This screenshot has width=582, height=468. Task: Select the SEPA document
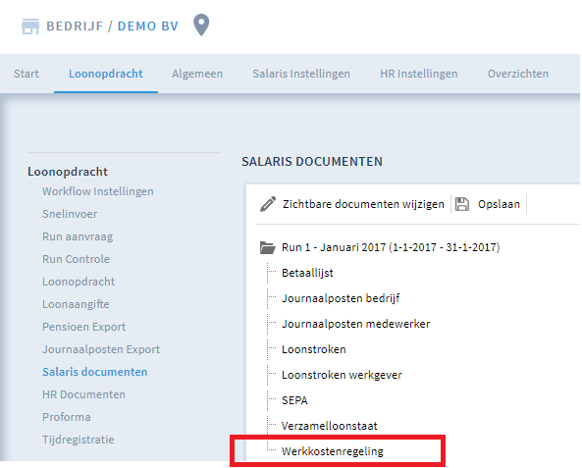[x=294, y=400]
